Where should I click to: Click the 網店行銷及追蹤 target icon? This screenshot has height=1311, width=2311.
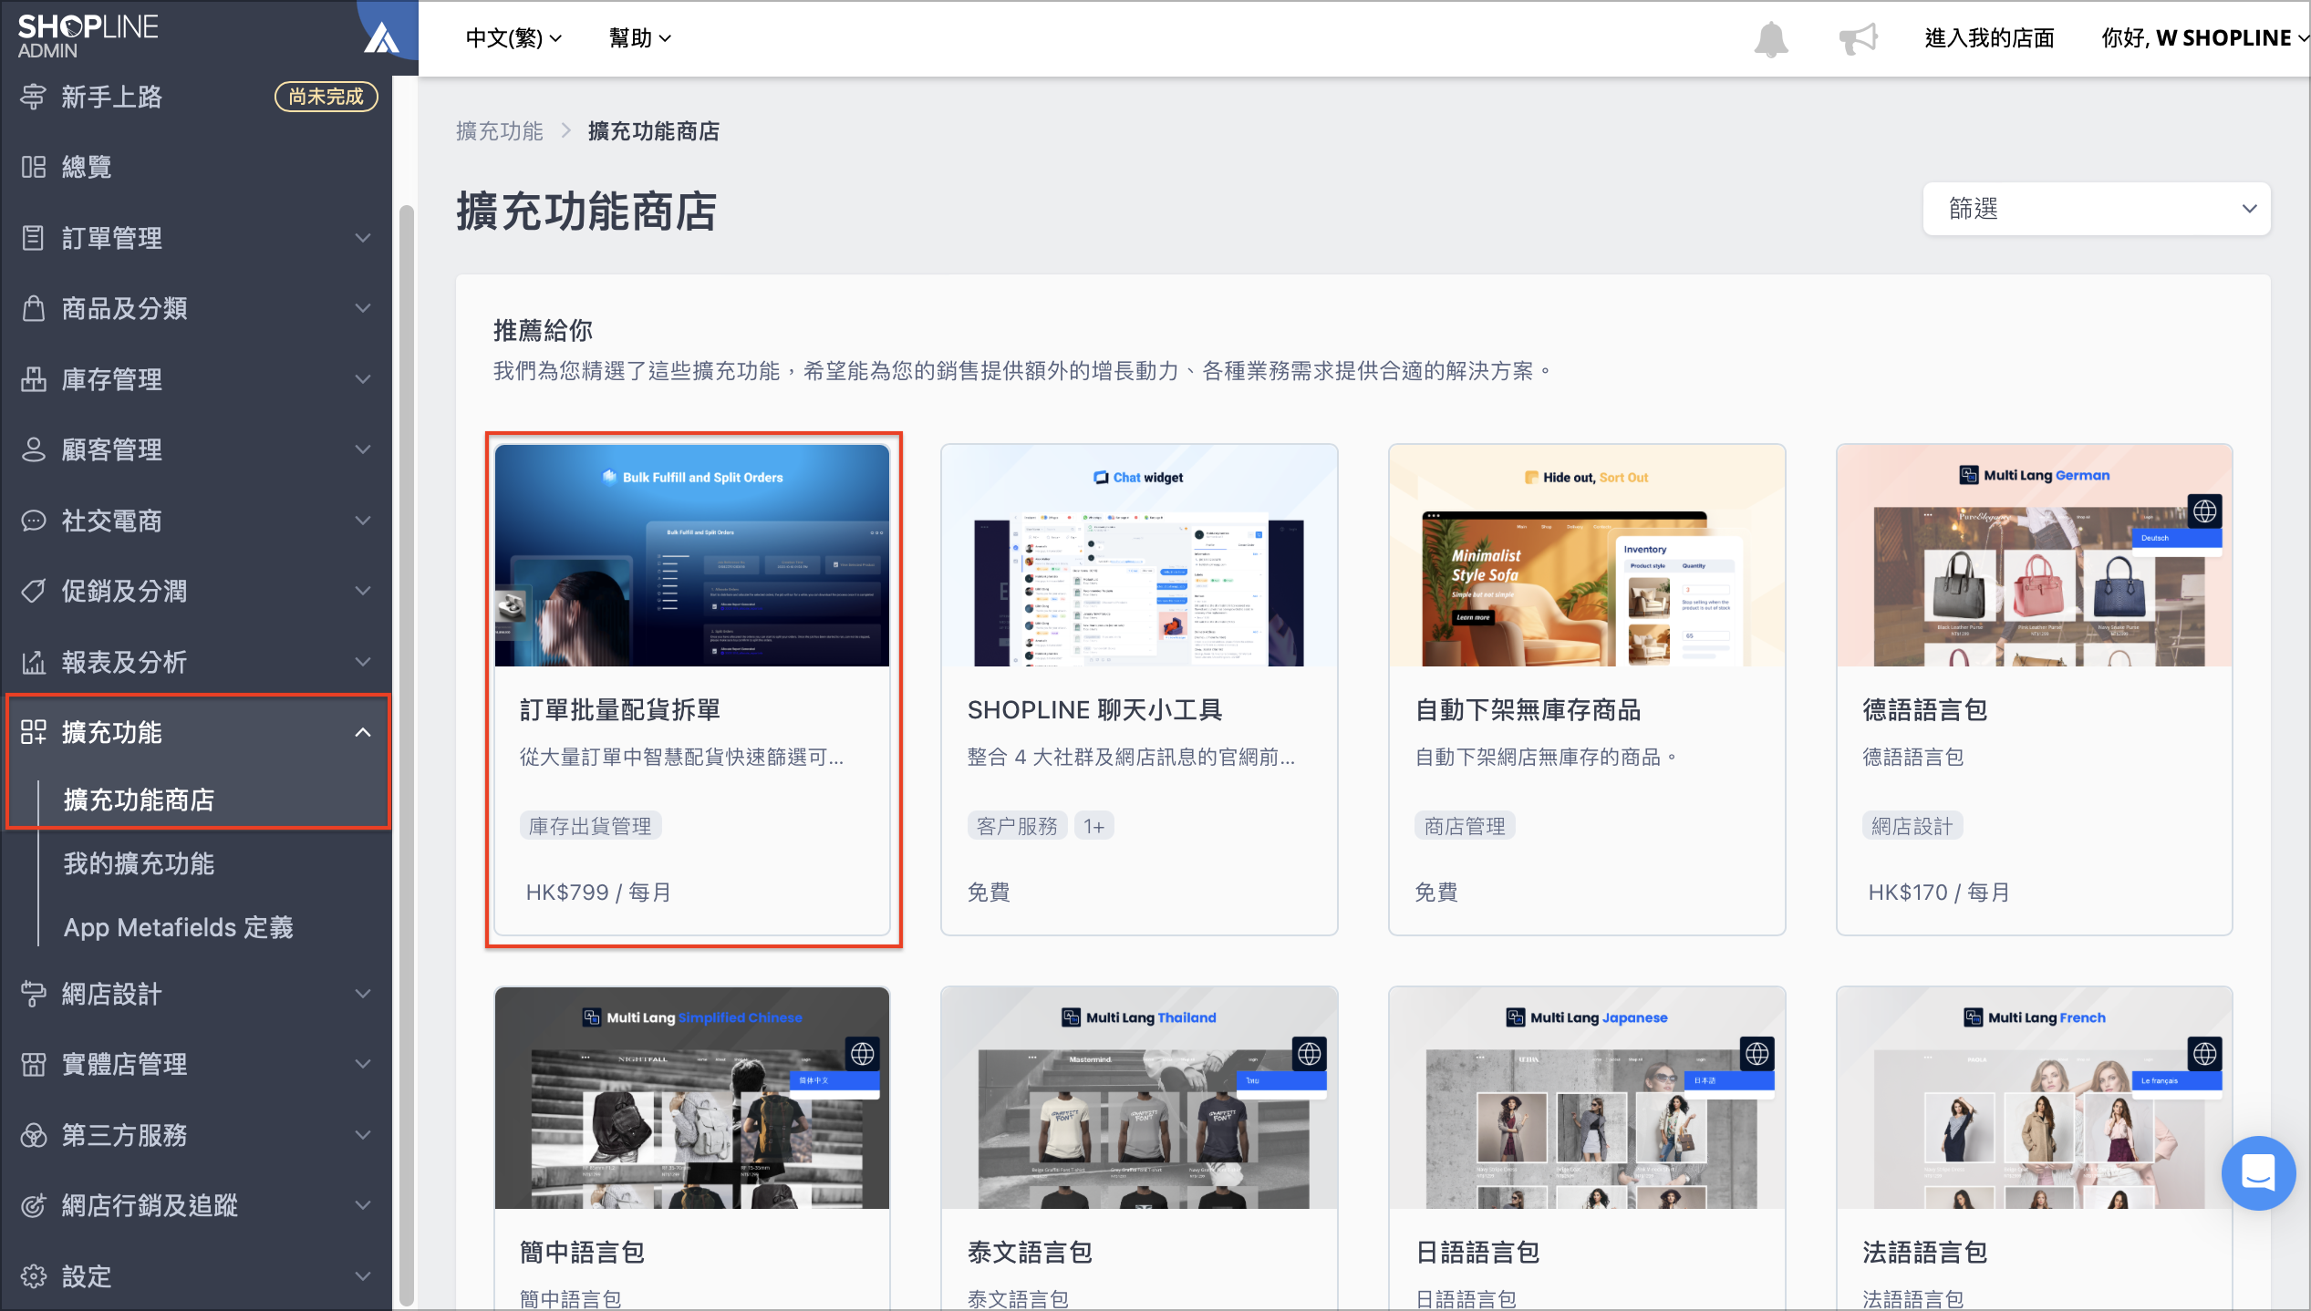[x=34, y=1205]
